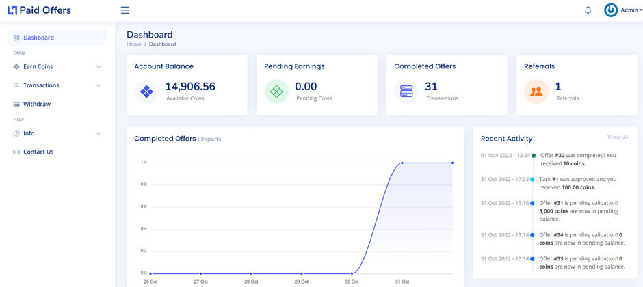The image size is (643, 287).
Task: Open the Admin account dropdown
Action: tap(631, 10)
